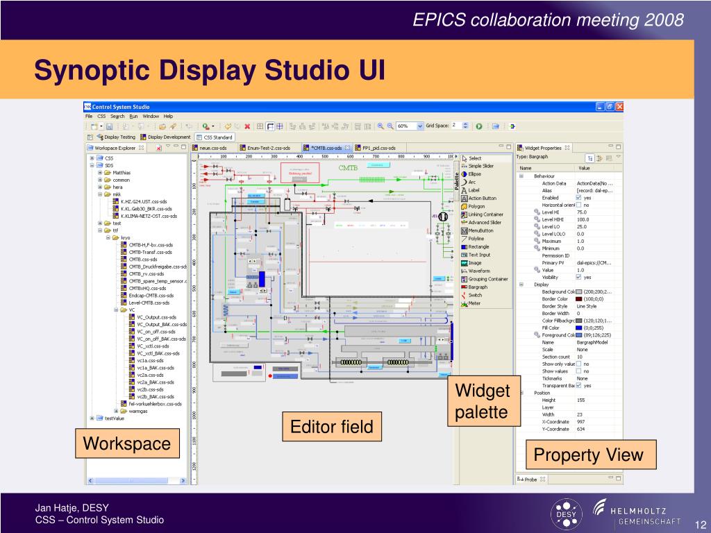The image size is (711, 533).
Task: Check the Horizontal orientation checkbox
Action: [578, 205]
